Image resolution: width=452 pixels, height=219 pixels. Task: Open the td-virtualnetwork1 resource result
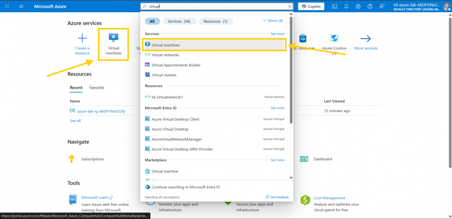pyautogui.click(x=214, y=97)
